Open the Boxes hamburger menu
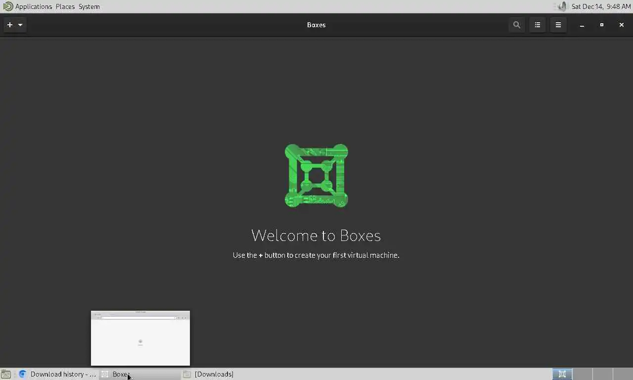This screenshot has width=633, height=380. click(x=558, y=25)
